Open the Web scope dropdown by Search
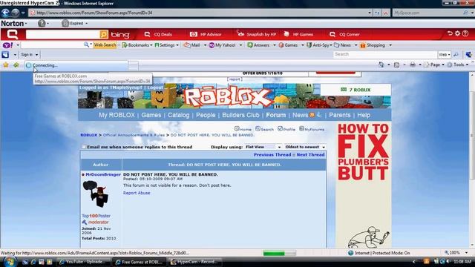This screenshot has width=475, height=267. [x=444, y=54]
